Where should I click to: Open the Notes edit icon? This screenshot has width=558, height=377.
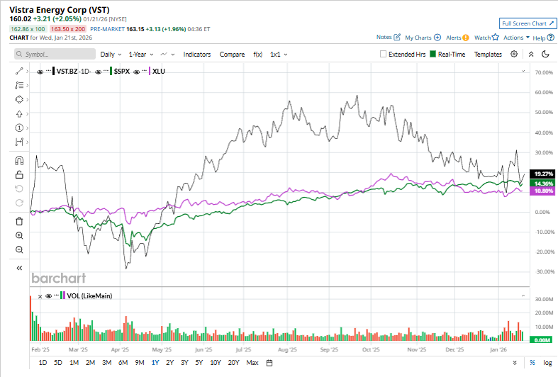[x=397, y=37]
